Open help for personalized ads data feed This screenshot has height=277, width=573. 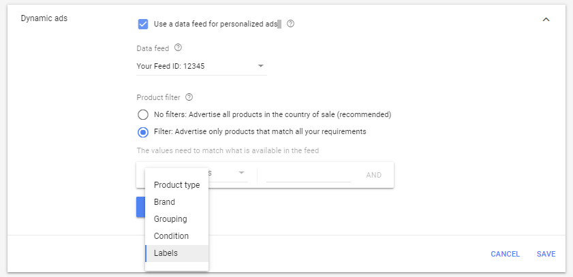pyautogui.click(x=291, y=24)
